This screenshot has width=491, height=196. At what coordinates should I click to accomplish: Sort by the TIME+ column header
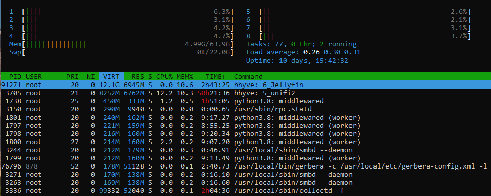pos(216,76)
